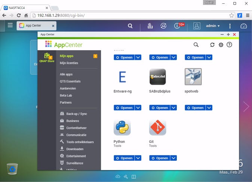The height and width of the screenshot is (182, 252).
Task: Click the spotweb app icon
Action: 193,77
